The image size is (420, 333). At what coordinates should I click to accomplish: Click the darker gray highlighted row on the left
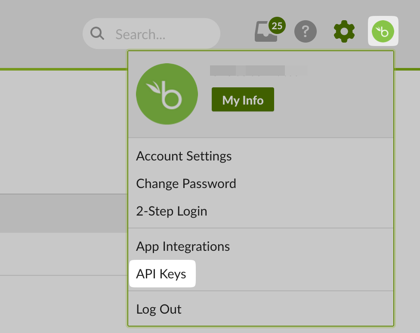(x=64, y=213)
